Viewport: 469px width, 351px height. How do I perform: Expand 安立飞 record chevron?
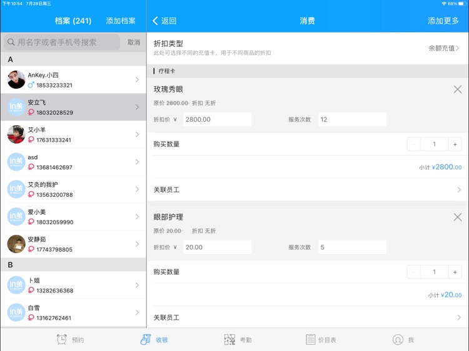coord(137,107)
